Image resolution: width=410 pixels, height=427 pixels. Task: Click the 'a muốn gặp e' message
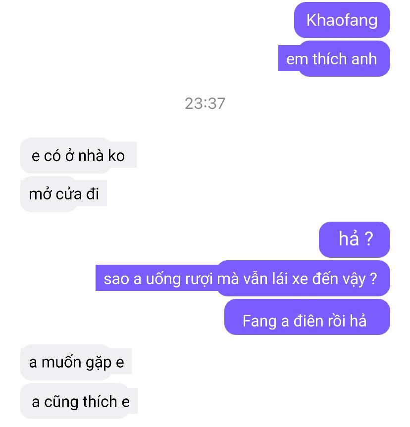point(76,362)
